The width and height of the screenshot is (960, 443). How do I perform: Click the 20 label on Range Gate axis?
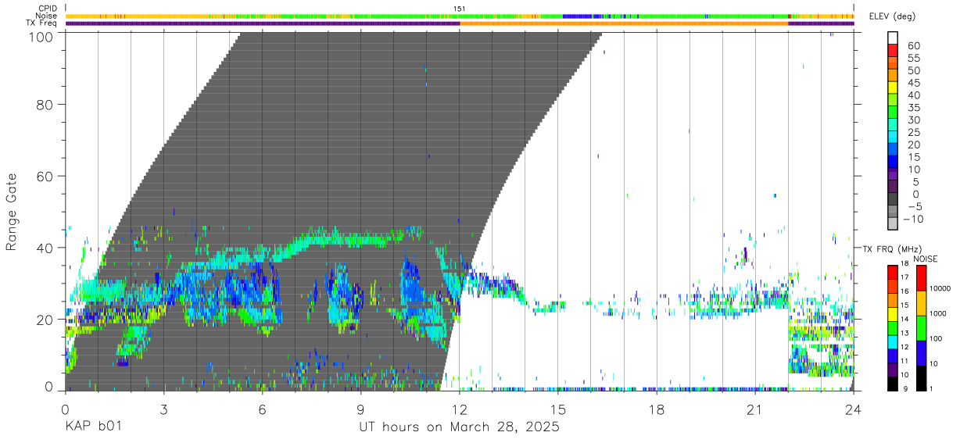click(x=45, y=320)
